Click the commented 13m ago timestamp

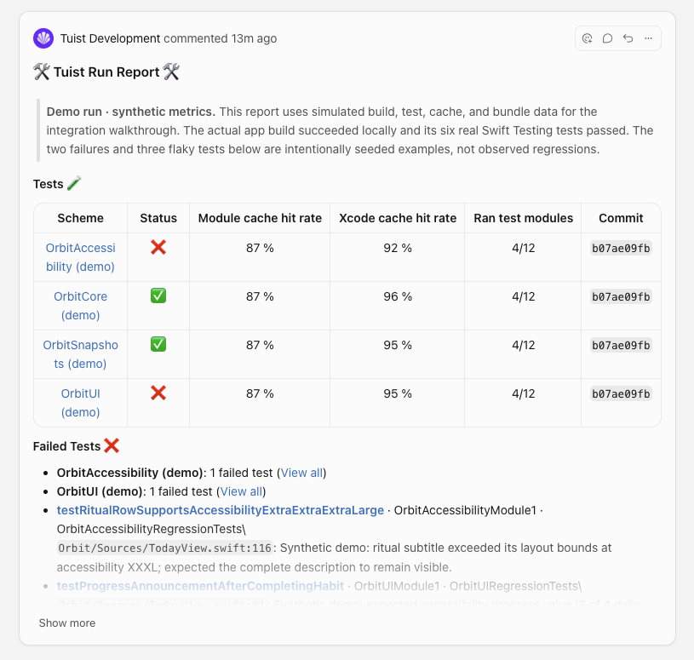[x=220, y=38]
